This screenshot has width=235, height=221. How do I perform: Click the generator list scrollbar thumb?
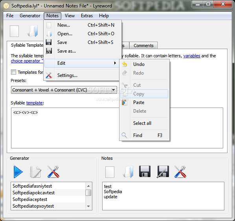tap(88, 193)
